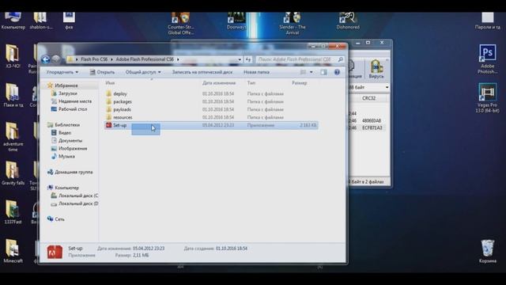The width and height of the screenshot is (506, 285).
Task: Create folder with Новая папка
Action: (x=256, y=72)
